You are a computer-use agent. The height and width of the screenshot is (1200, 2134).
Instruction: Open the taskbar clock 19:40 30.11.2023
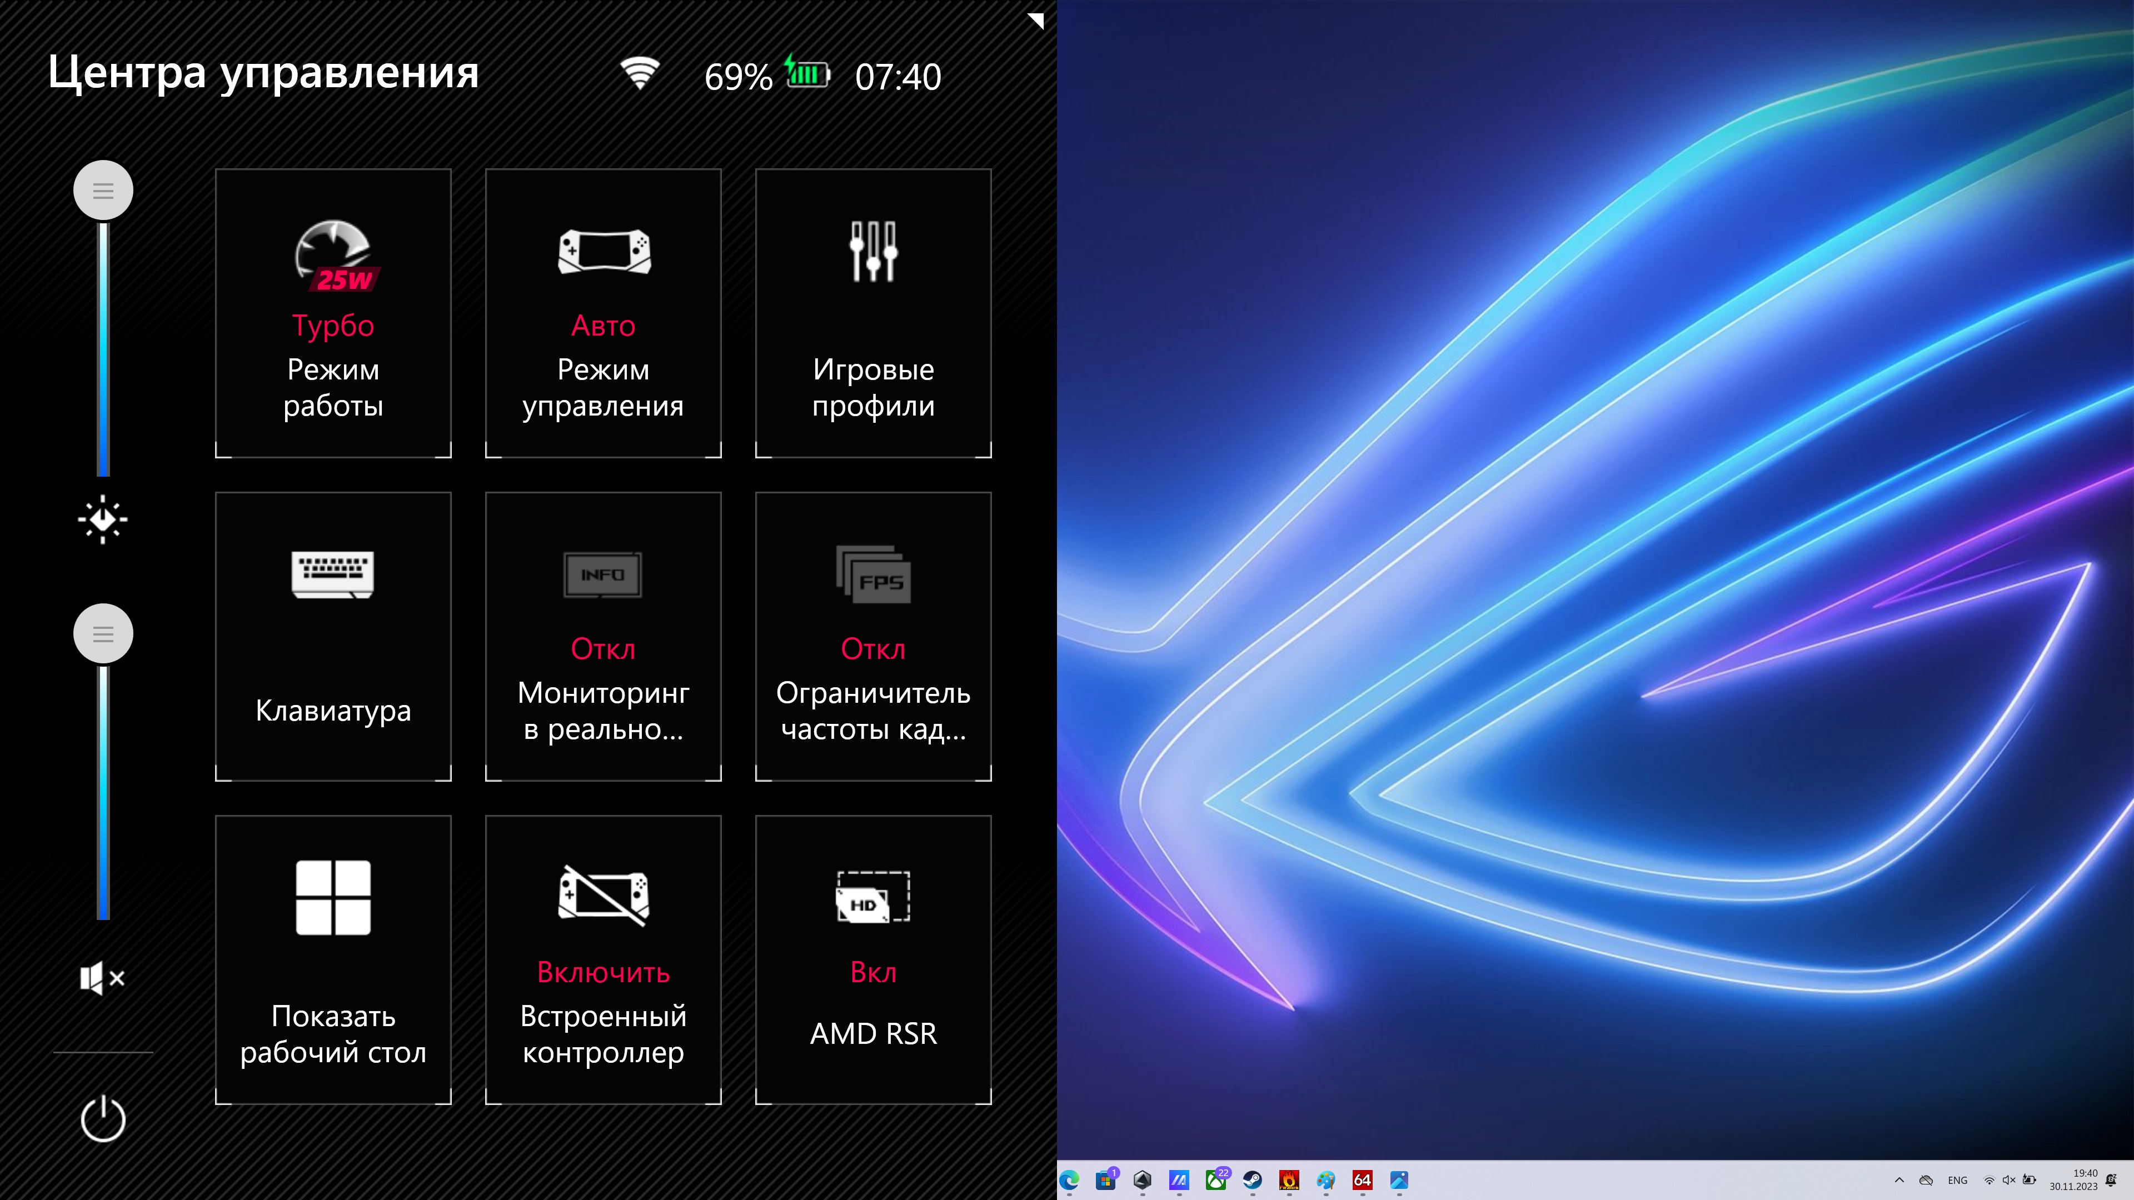pos(2073,1180)
